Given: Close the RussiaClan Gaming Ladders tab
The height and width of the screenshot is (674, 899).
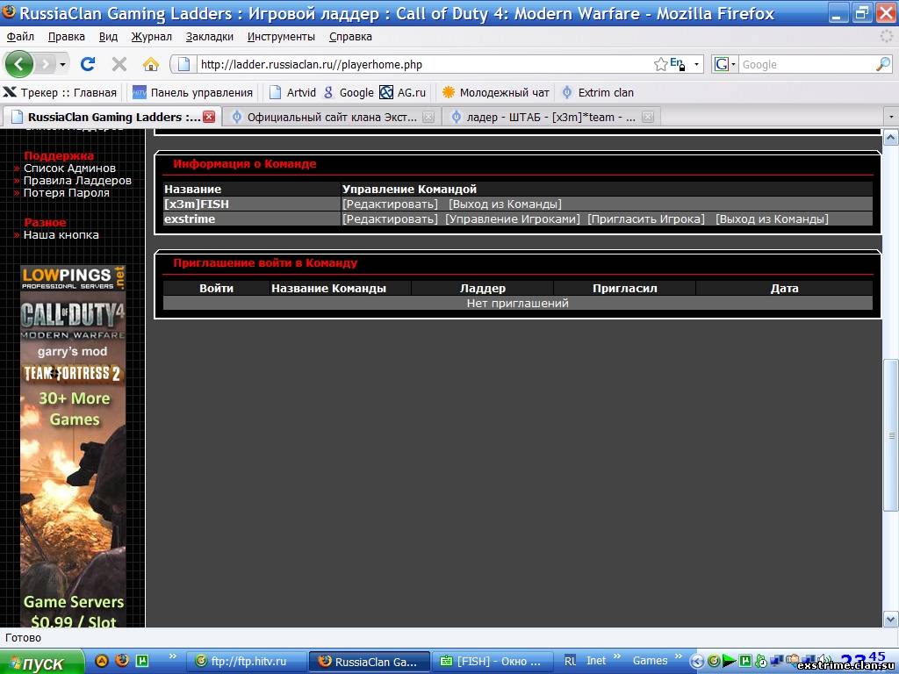Looking at the screenshot, I should pyautogui.click(x=209, y=117).
